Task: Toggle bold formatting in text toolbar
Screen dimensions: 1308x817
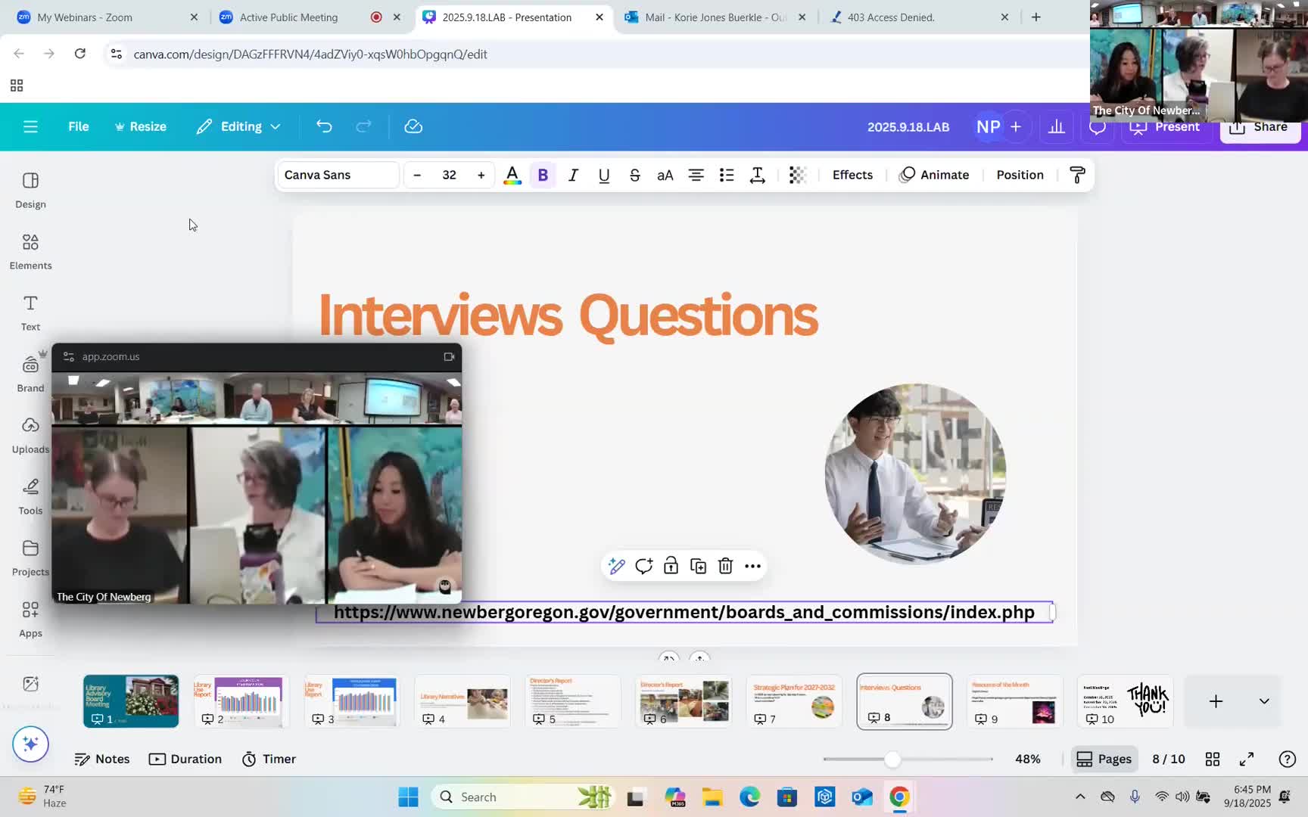Action: (x=543, y=175)
